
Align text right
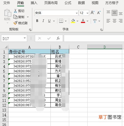pos(121,21)
